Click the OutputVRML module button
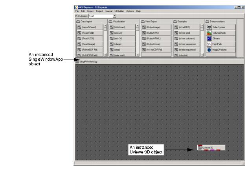The image size is (248, 175). tap(156, 39)
